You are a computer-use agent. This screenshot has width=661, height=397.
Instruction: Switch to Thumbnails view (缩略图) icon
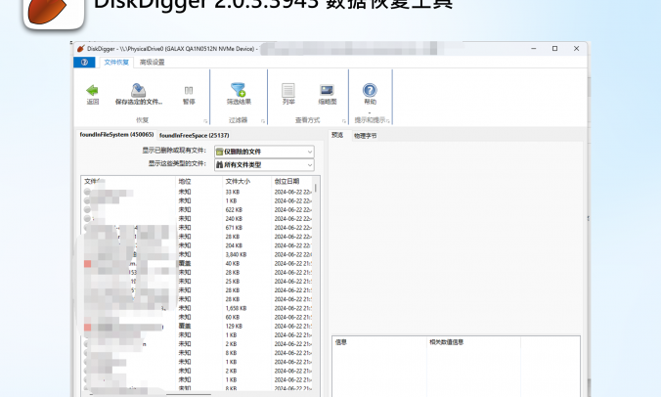[x=328, y=90]
